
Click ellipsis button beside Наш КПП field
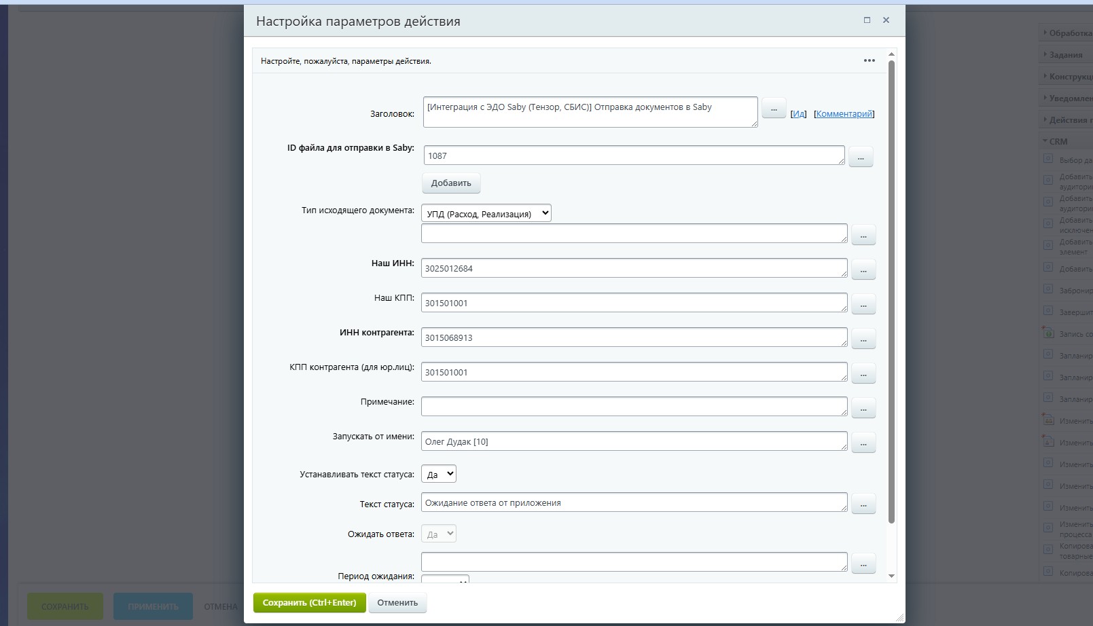point(863,304)
